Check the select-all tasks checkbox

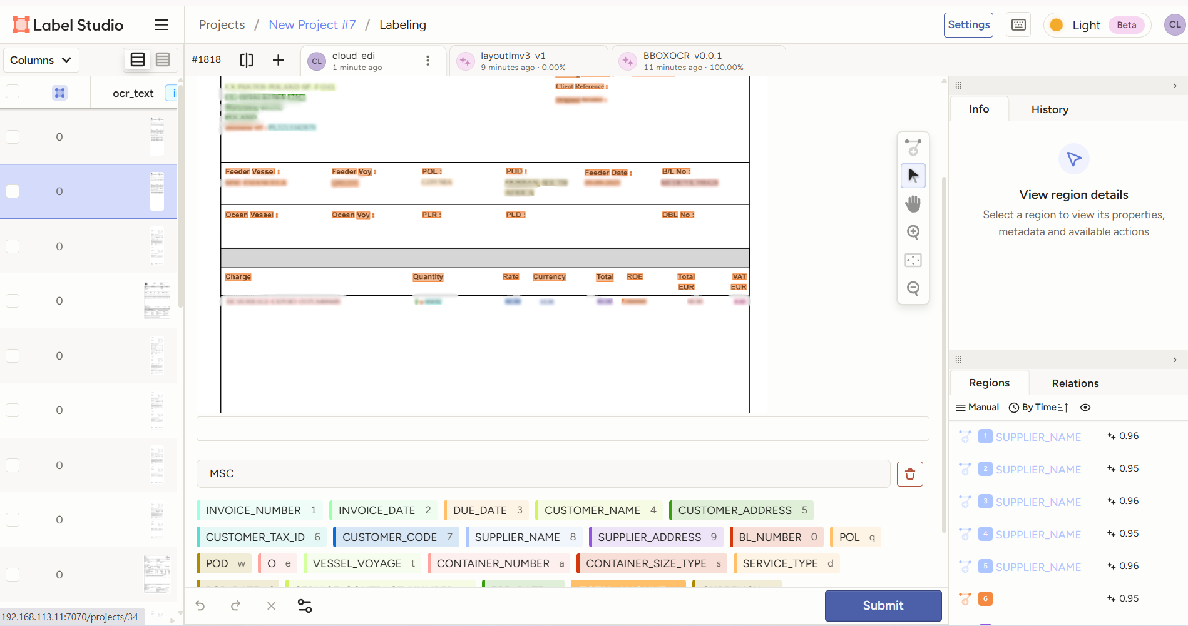click(13, 92)
